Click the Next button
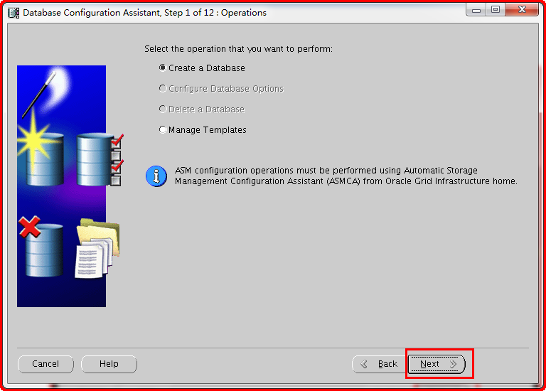546x391 pixels. (x=437, y=364)
